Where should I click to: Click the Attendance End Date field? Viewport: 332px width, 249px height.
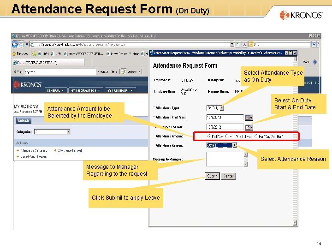click(x=225, y=127)
